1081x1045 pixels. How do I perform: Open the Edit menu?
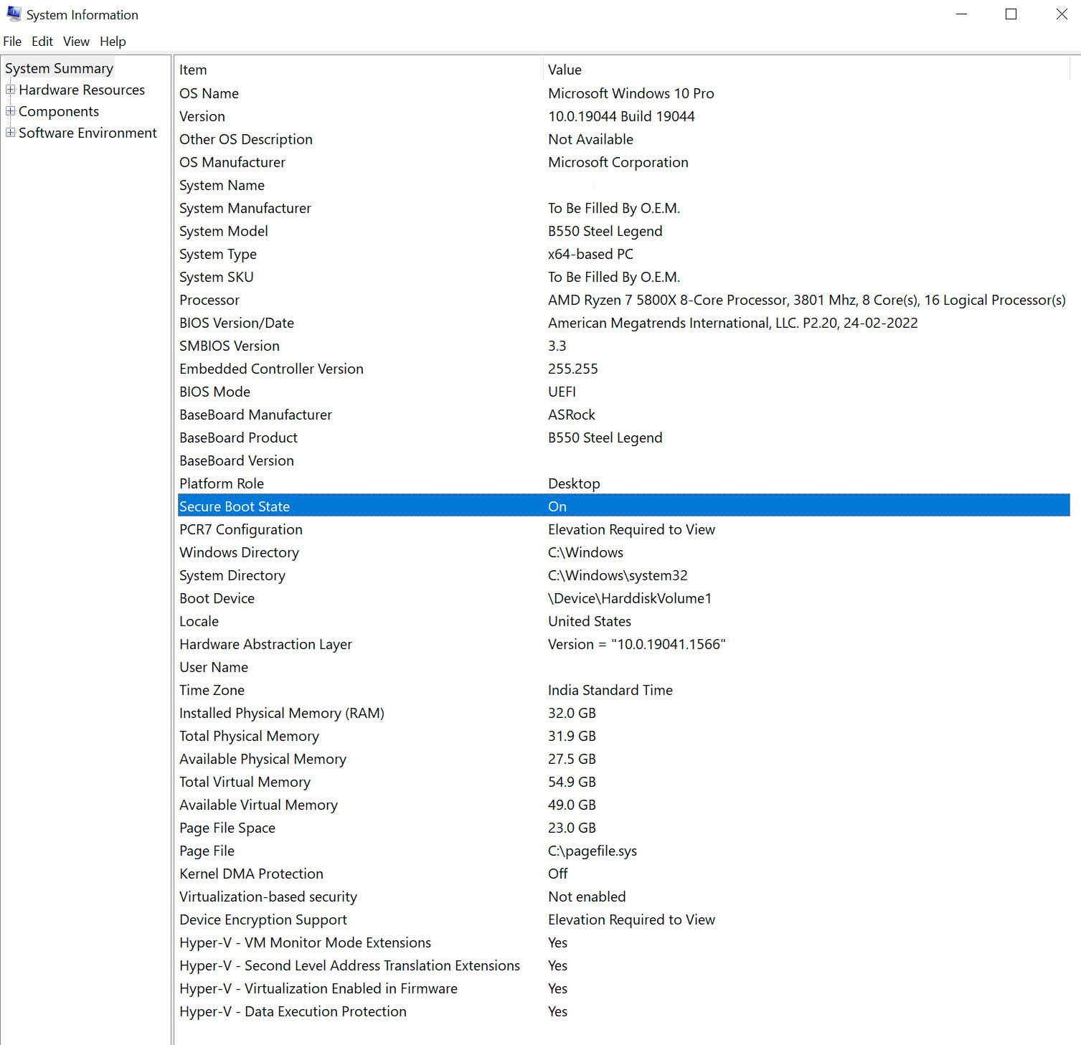[x=42, y=42]
